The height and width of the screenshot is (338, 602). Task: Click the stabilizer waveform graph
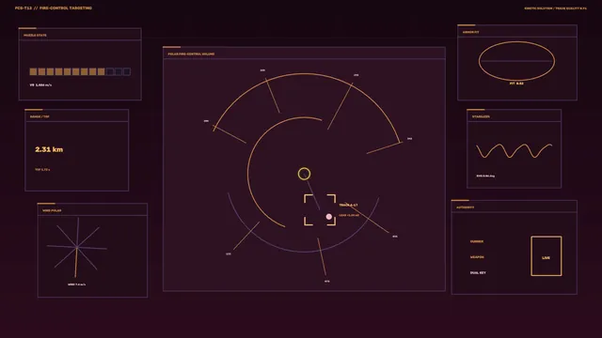pyautogui.click(x=515, y=150)
